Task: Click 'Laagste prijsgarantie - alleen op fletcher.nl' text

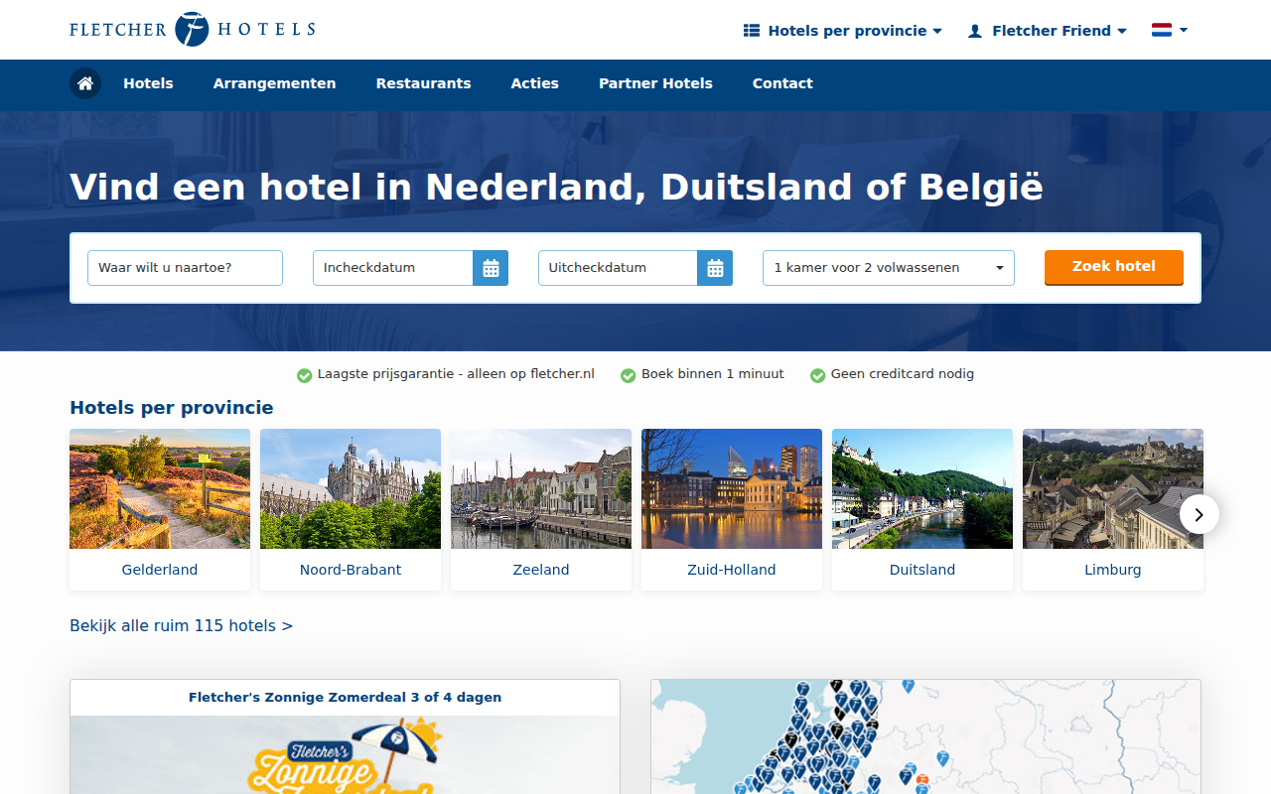Action: coord(456,374)
